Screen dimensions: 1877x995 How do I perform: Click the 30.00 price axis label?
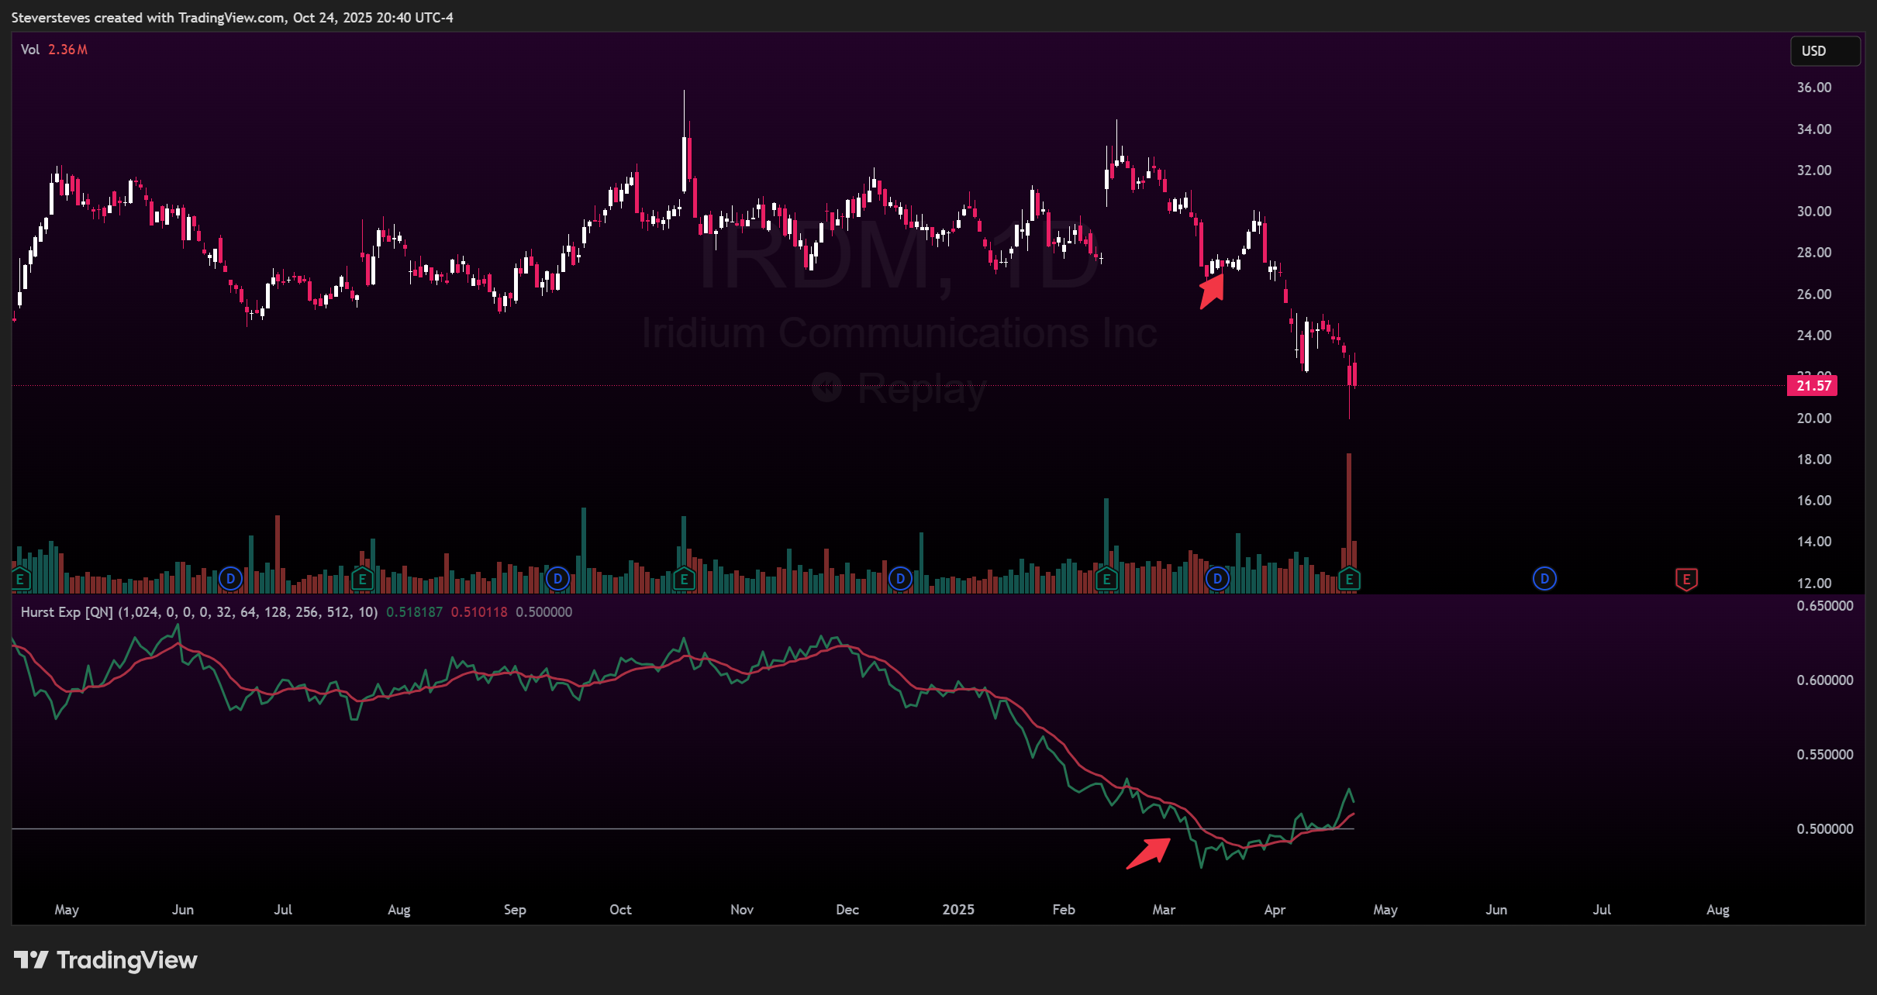[1814, 212]
